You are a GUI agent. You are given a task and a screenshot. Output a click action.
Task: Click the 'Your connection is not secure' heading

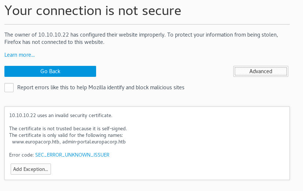pyautogui.click(x=93, y=11)
